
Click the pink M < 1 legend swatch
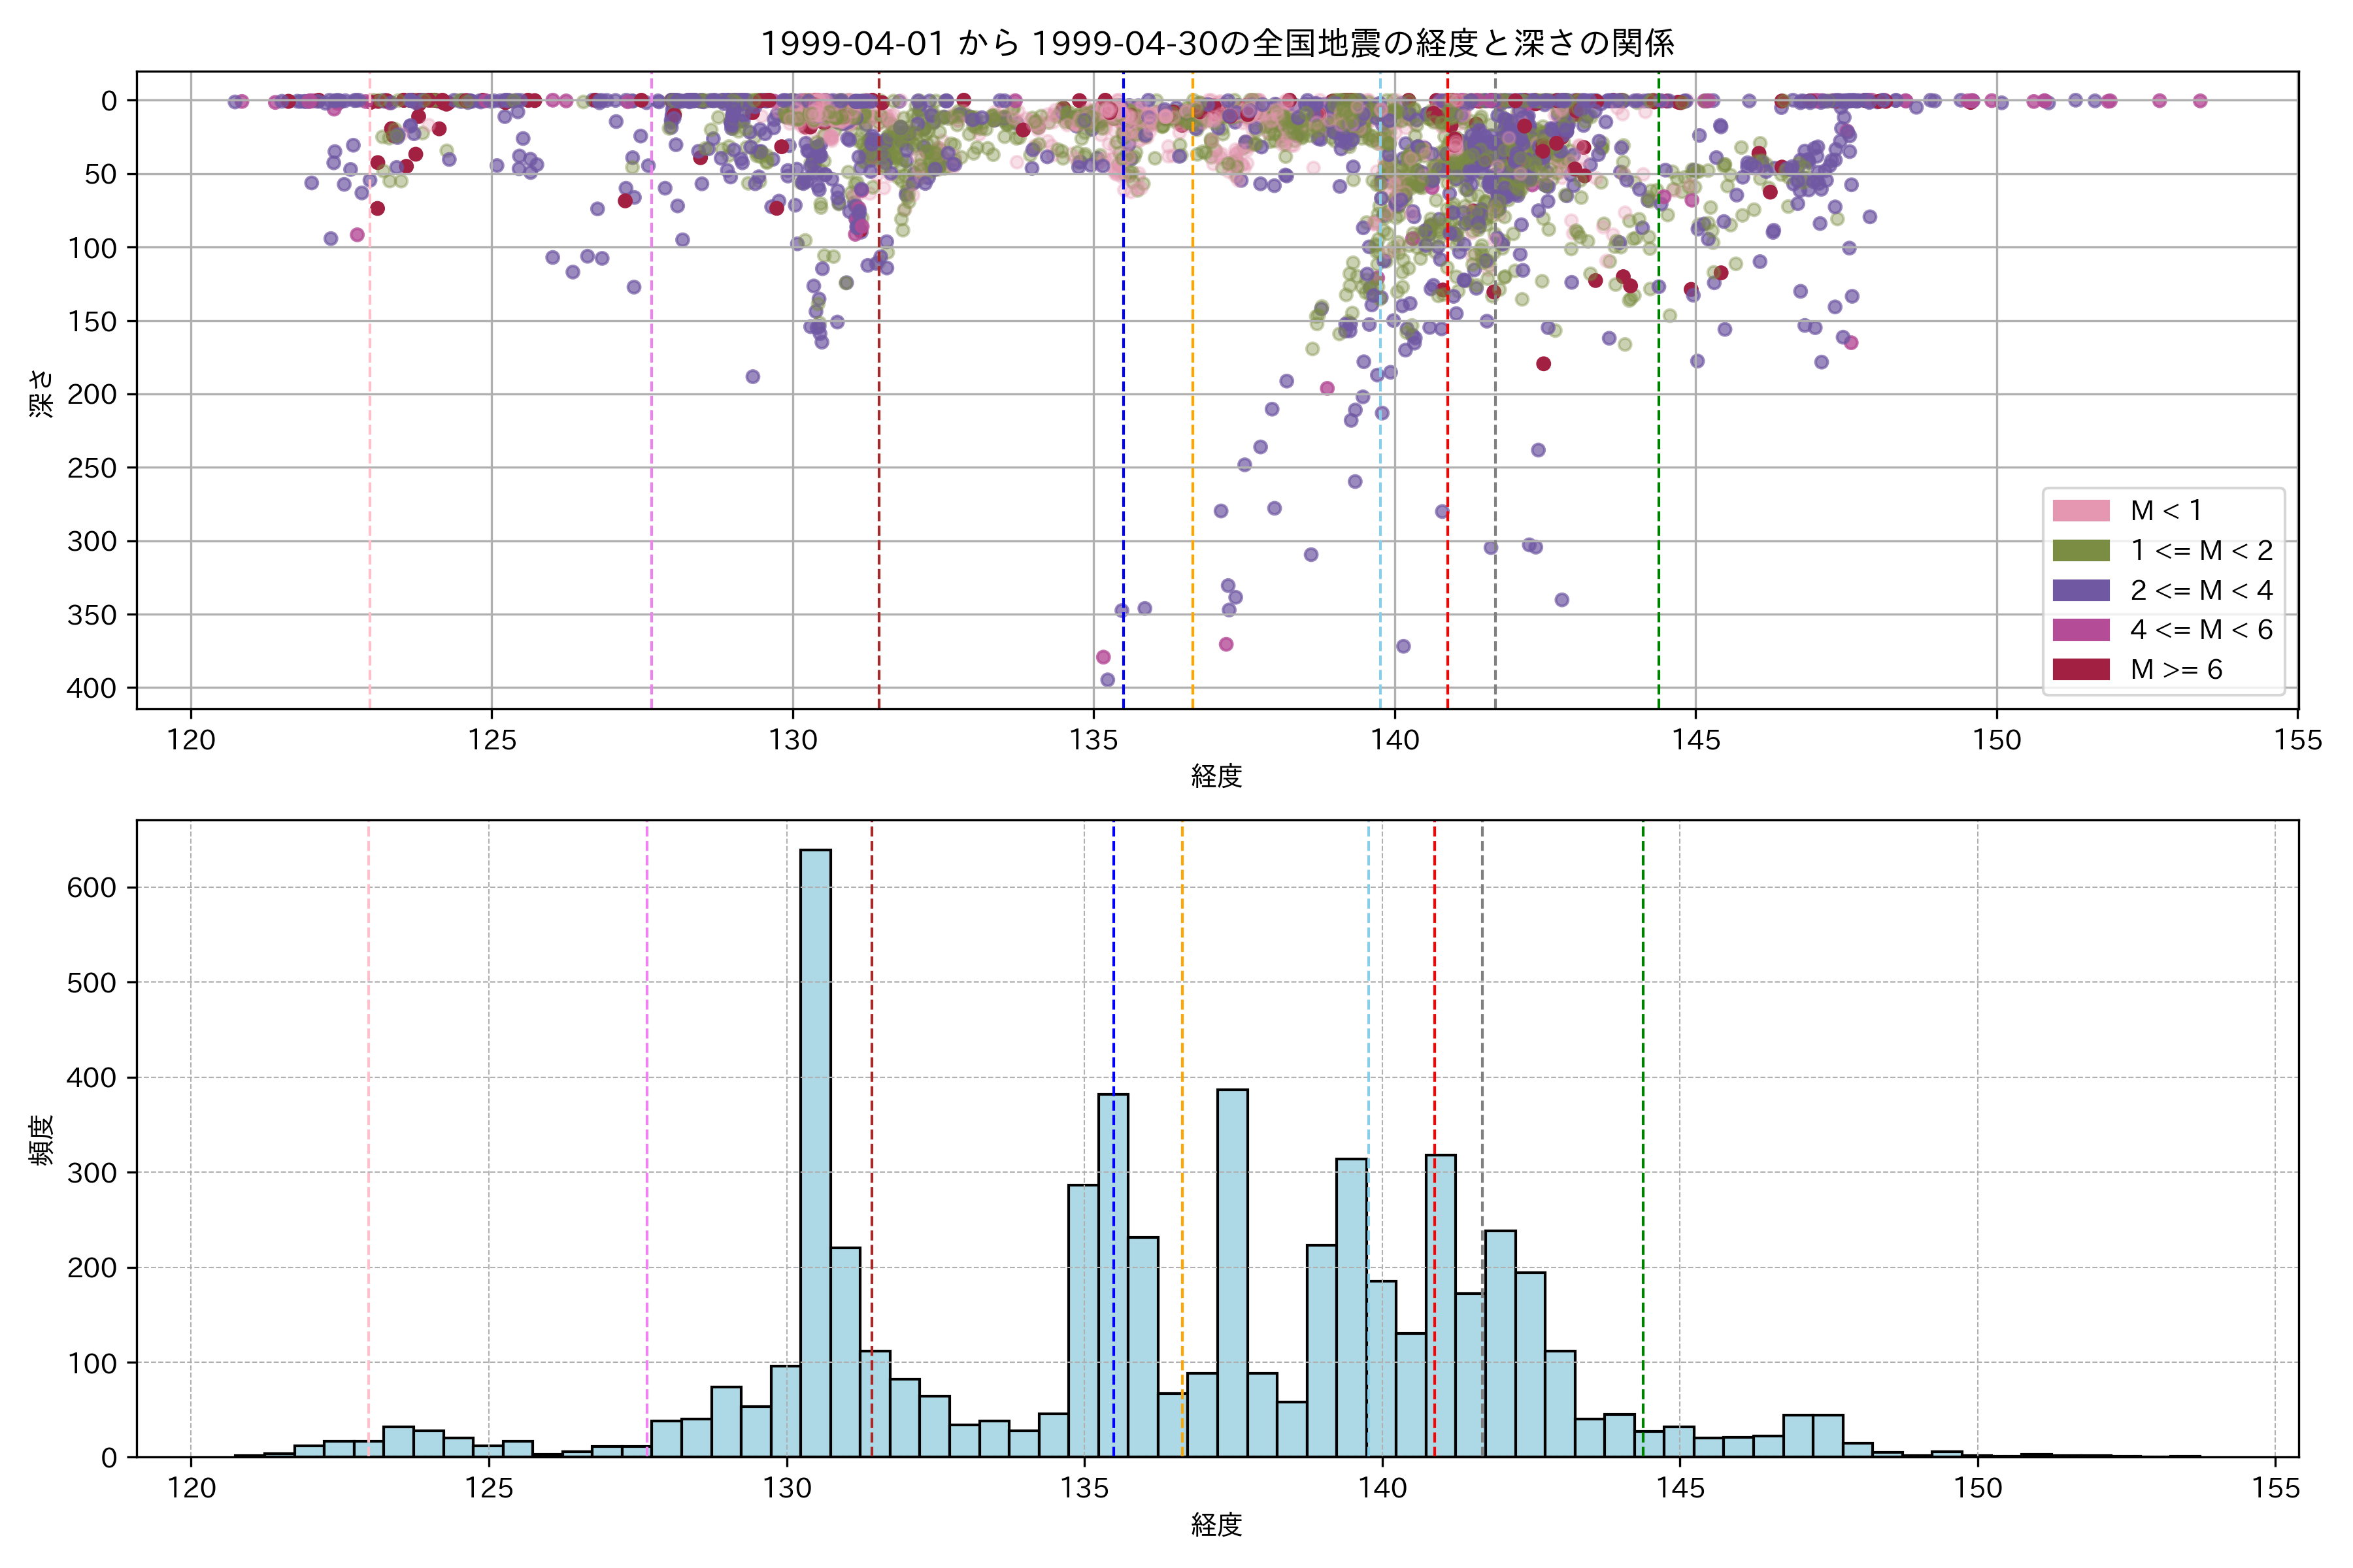coord(2081,511)
